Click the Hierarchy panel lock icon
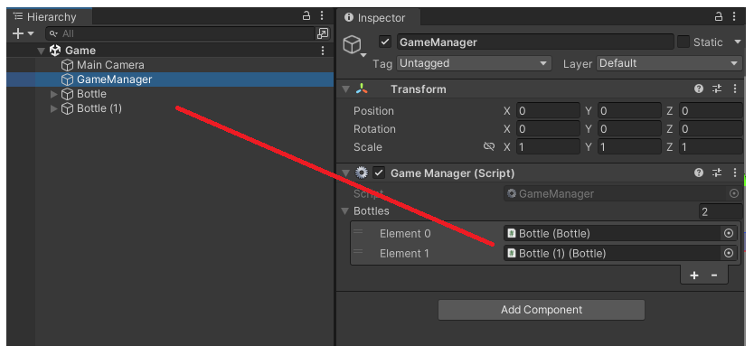This screenshot has height=355, width=754. pyautogui.click(x=306, y=16)
